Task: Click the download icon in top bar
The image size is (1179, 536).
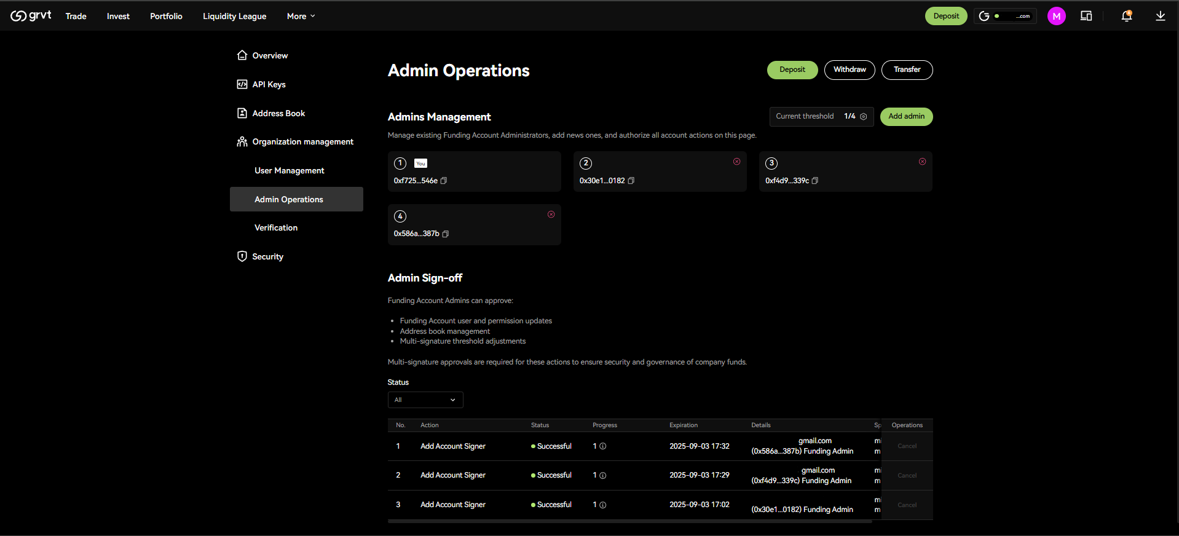Action: pos(1160,16)
